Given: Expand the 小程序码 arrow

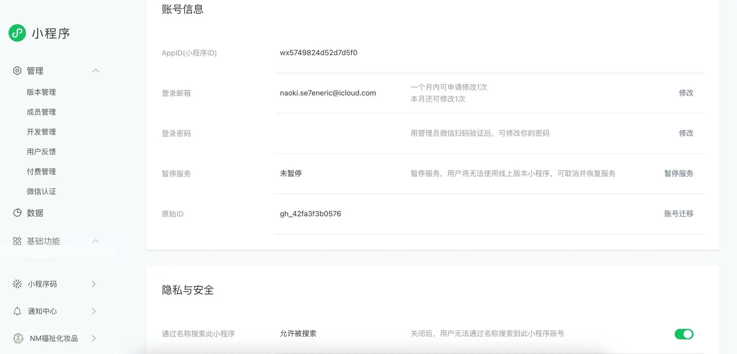Looking at the screenshot, I should [94, 284].
